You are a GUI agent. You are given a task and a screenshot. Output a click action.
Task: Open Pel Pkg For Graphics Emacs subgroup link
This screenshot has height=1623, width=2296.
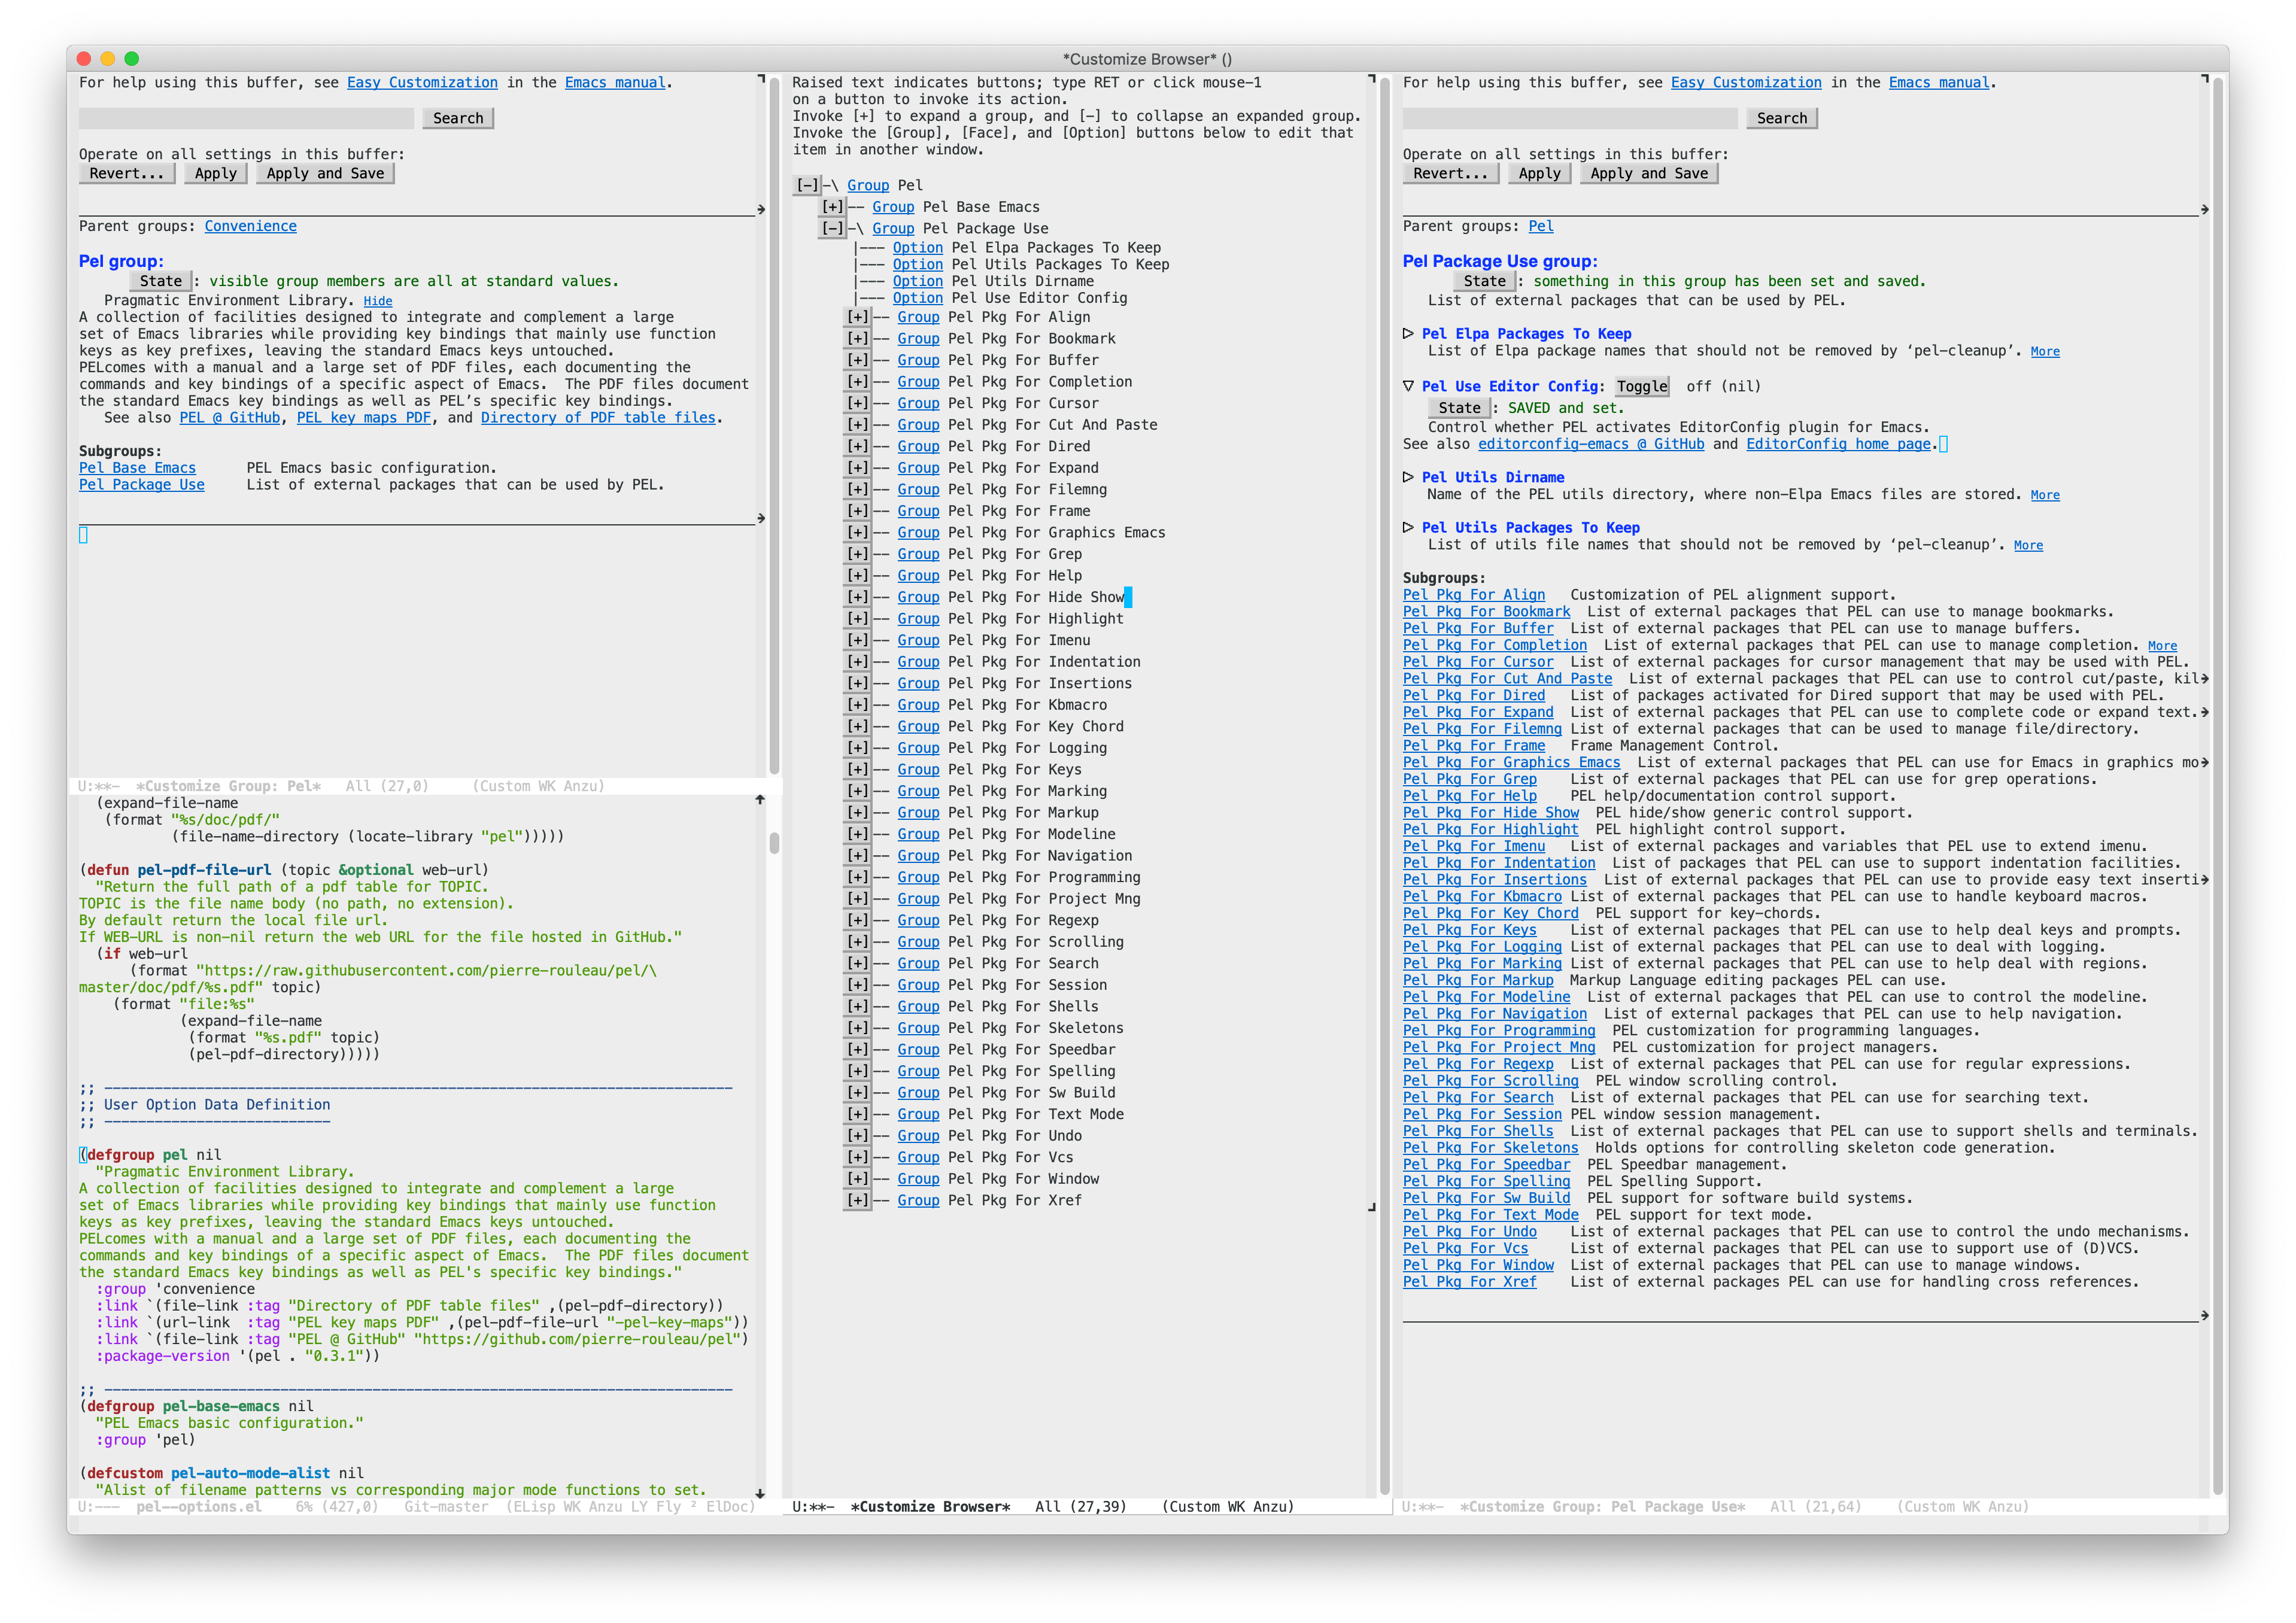(1511, 763)
